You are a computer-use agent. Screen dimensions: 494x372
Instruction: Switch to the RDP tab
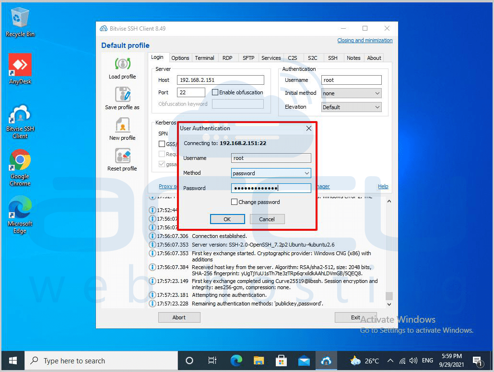pos(227,58)
